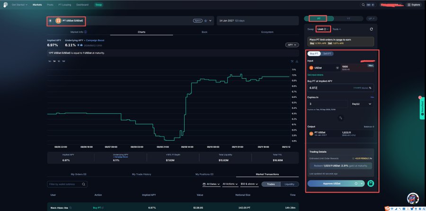Click the Approve USDat button
The width and height of the screenshot is (426, 211).
coord(336,183)
